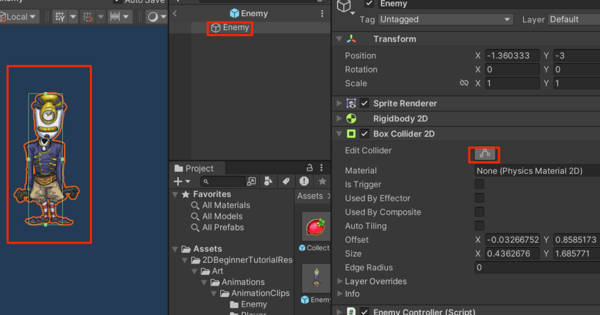Collapse the Assets folder tree

coord(175,249)
